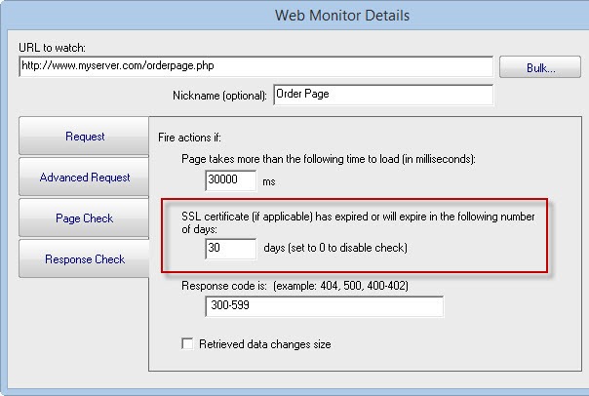The height and width of the screenshot is (396, 589).
Task: Click the 'ms' unit label
Action: tap(269, 181)
